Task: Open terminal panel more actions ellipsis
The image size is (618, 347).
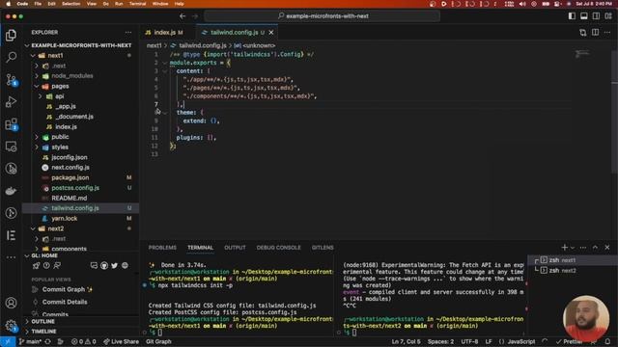Action: click(583, 248)
